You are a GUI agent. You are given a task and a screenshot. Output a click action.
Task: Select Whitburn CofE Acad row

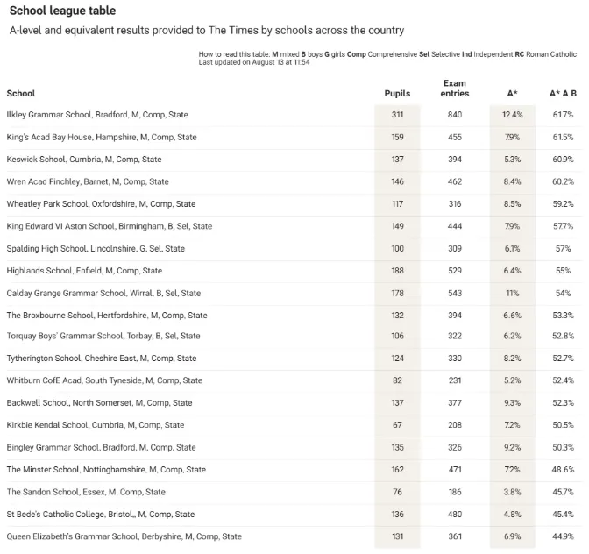[294, 380]
